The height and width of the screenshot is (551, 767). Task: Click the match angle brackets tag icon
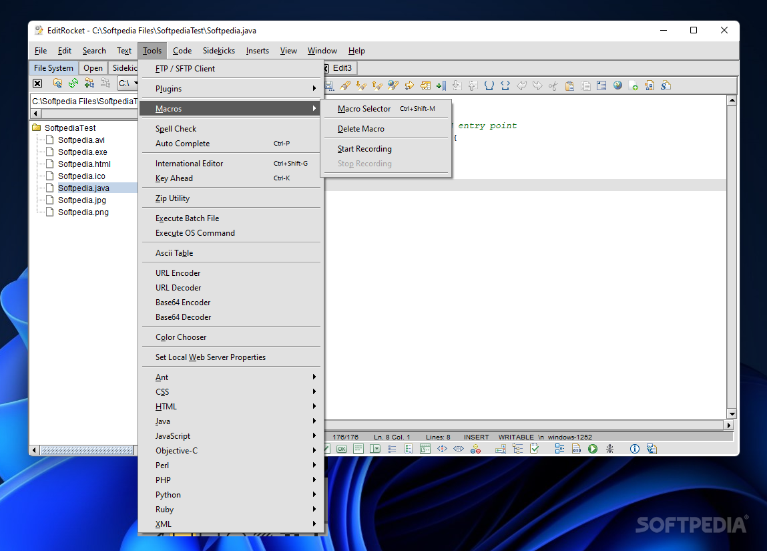[505, 85]
